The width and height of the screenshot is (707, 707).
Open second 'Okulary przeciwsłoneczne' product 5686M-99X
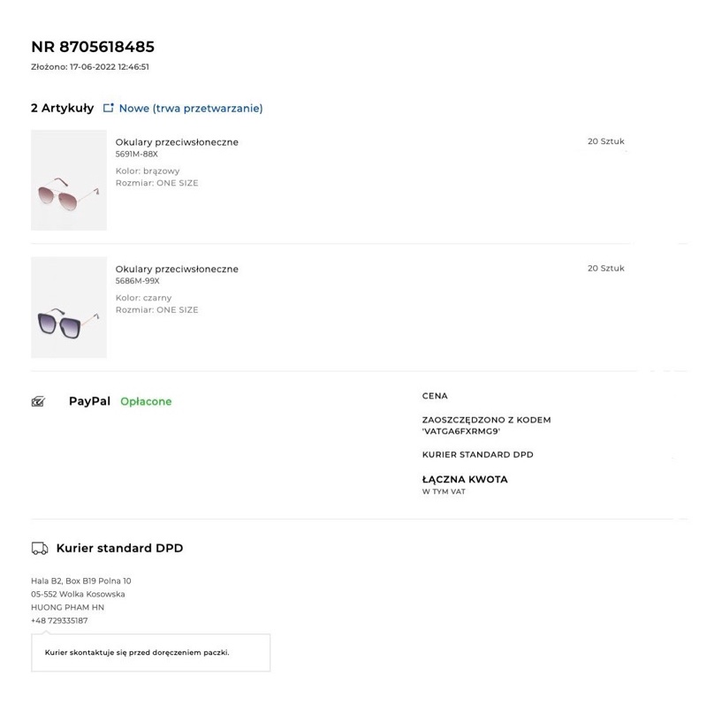coord(177,270)
